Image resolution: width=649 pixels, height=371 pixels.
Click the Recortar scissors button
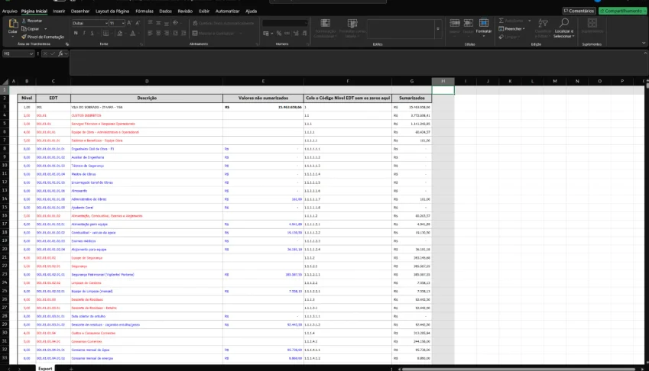point(32,21)
